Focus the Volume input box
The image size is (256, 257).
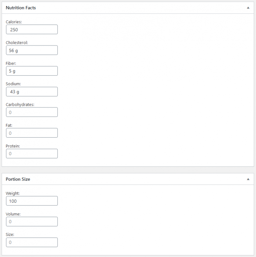(32, 222)
